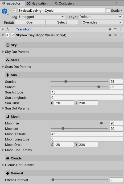Open Skybox script preset settings icon
Image resolution: width=124 pixels, height=184 pixels.
tap(115, 35)
